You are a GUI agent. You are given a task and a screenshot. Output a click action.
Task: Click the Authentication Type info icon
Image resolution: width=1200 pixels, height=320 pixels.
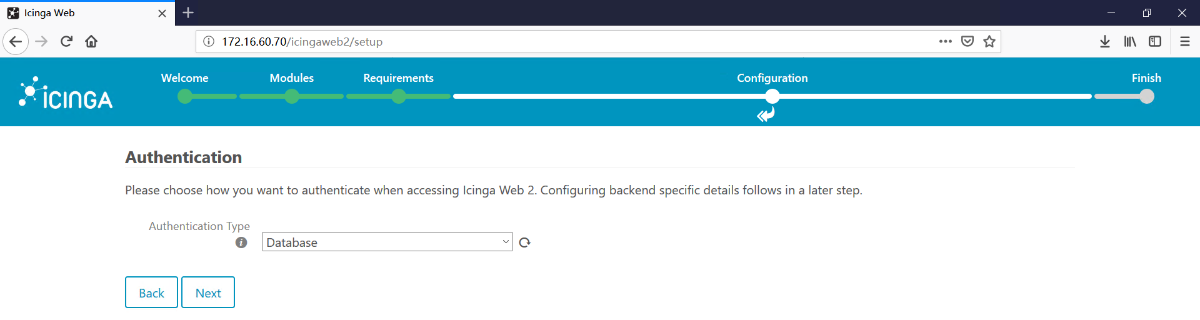coord(241,242)
